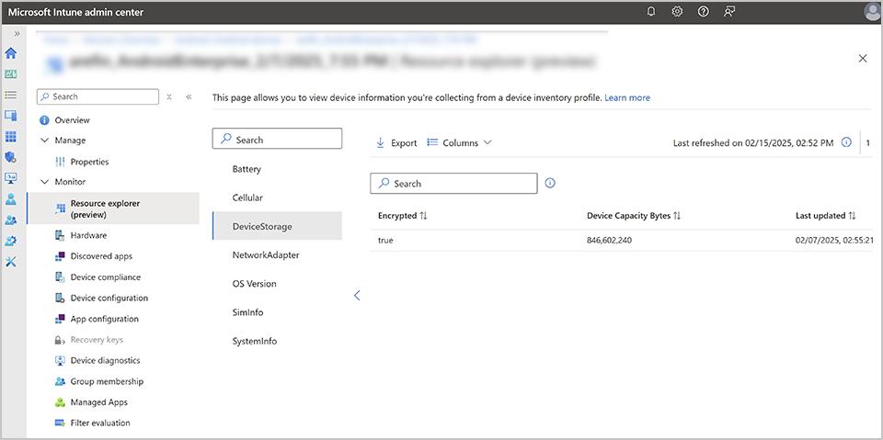
Task: Select Resource explorer (preview)
Action: click(x=112, y=209)
